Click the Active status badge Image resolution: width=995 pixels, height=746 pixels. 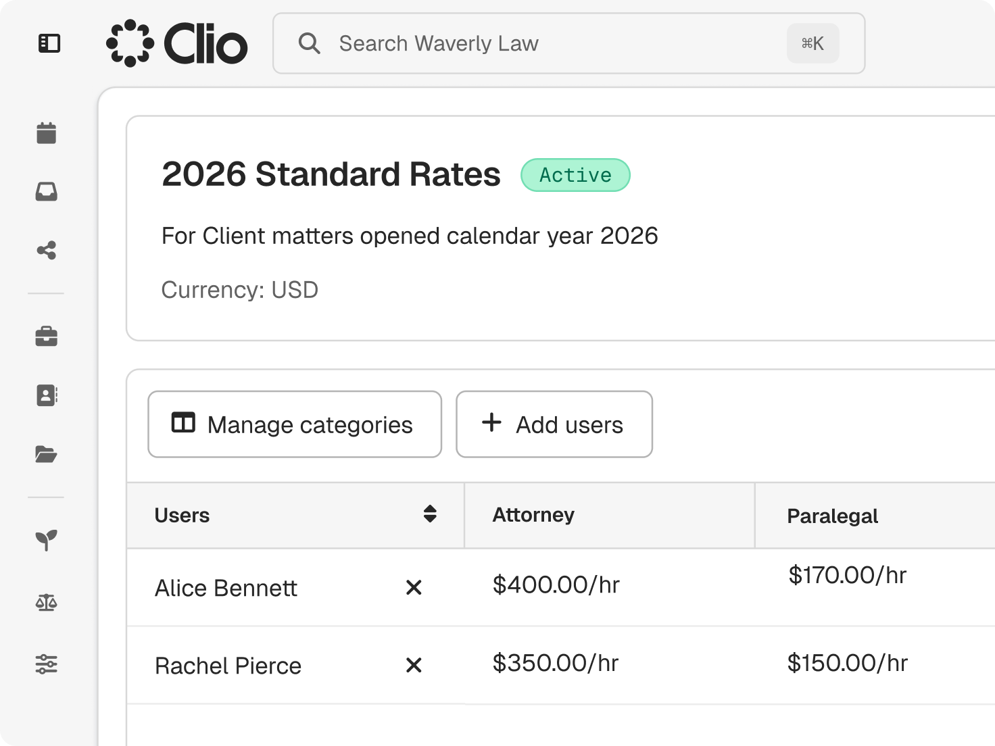(x=575, y=175)
